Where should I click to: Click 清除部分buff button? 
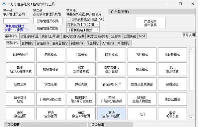pyautogui.click(x=112, y=84)
